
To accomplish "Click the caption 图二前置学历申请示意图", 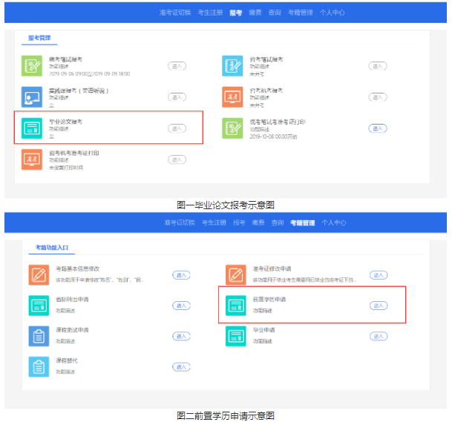I will click(x=226, y=416).
